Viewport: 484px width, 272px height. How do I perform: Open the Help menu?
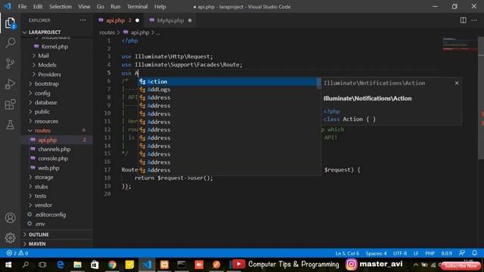160,7
